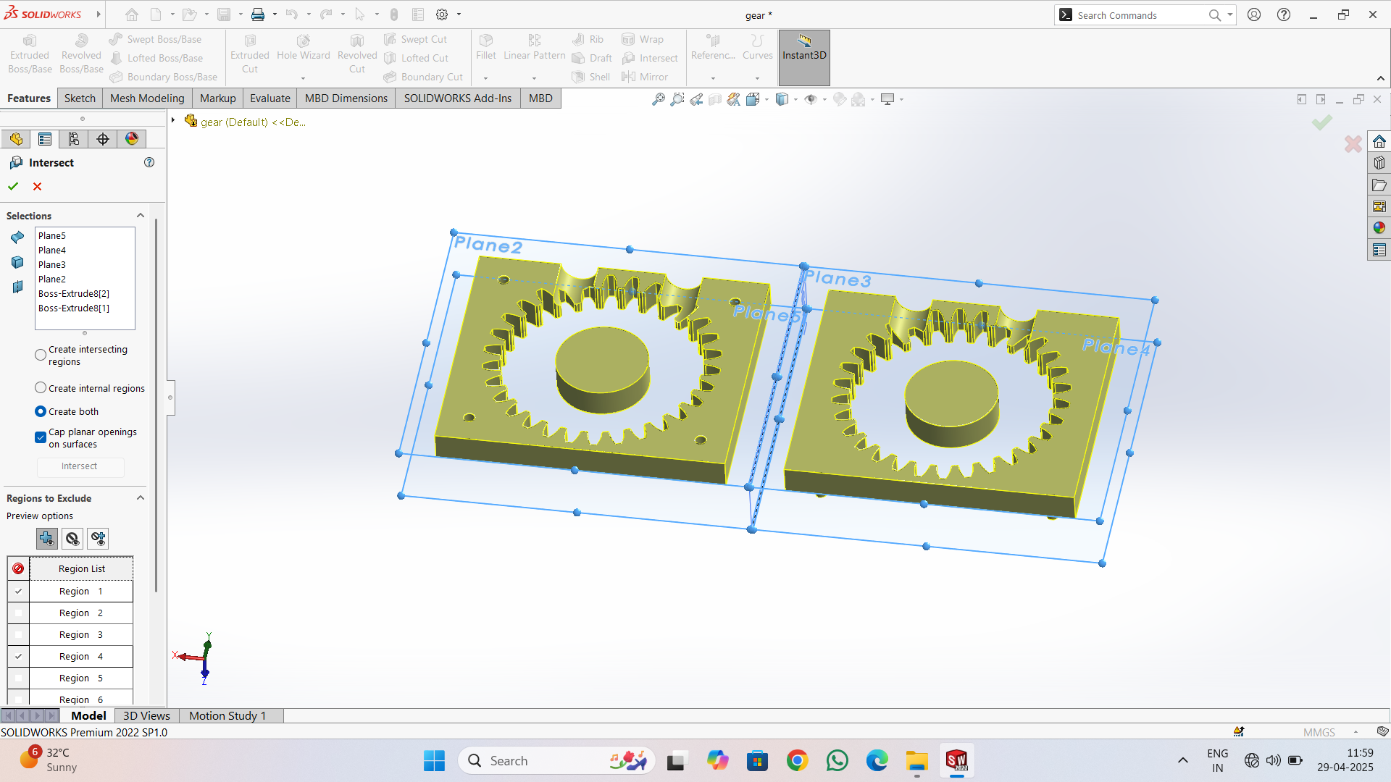Open Custom Properties icon in task pane
Screen dimensions: 1391x782
(1379, 250)
